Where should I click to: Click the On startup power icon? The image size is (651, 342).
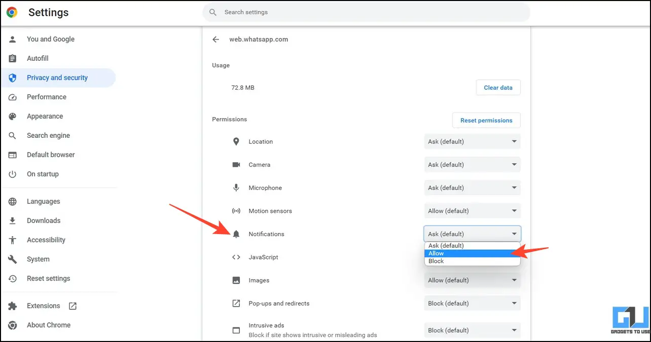point(13,174)
